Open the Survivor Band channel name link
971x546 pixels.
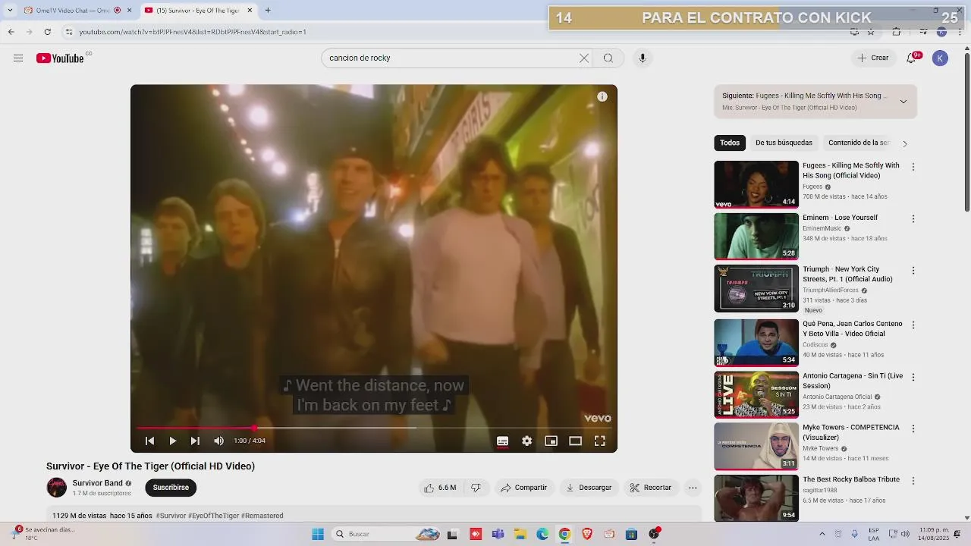point(97,483)
